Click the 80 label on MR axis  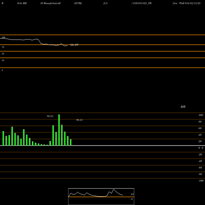(x=200, y=122)
